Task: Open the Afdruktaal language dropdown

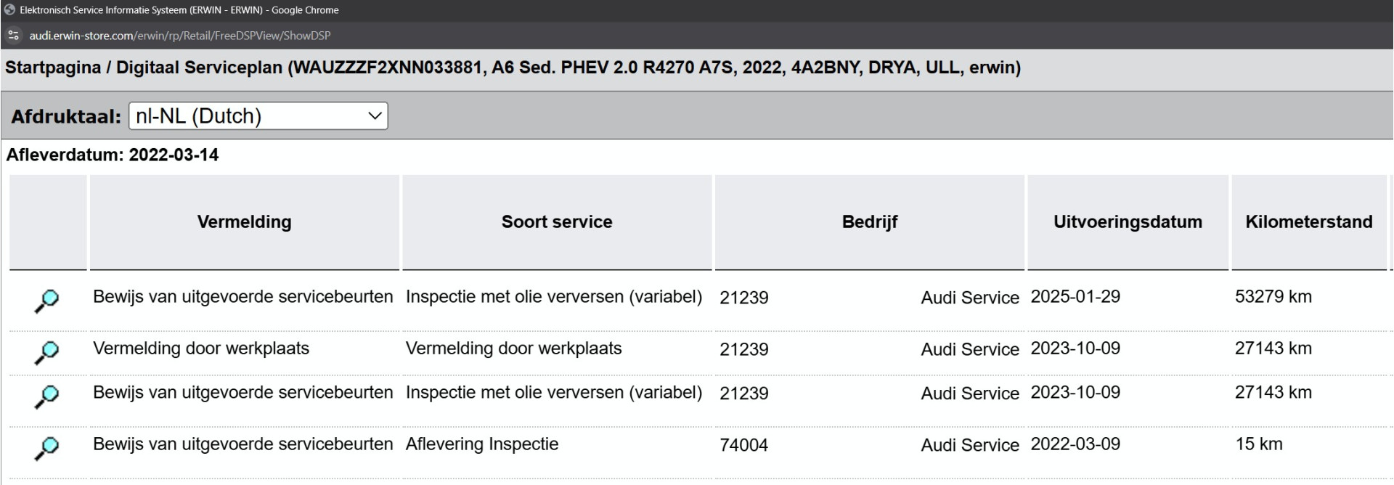Action: pos(258,116)
